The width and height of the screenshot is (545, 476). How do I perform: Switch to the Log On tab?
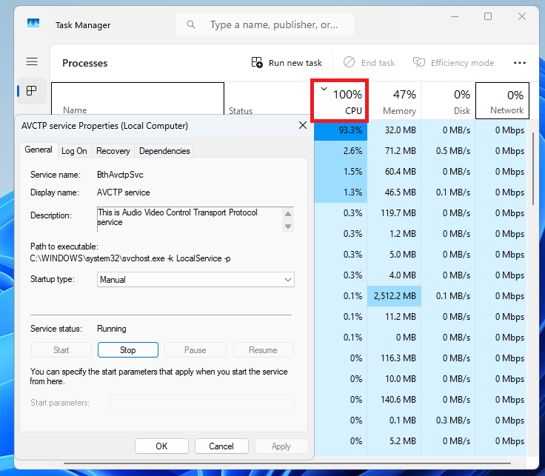coord(74,151)
